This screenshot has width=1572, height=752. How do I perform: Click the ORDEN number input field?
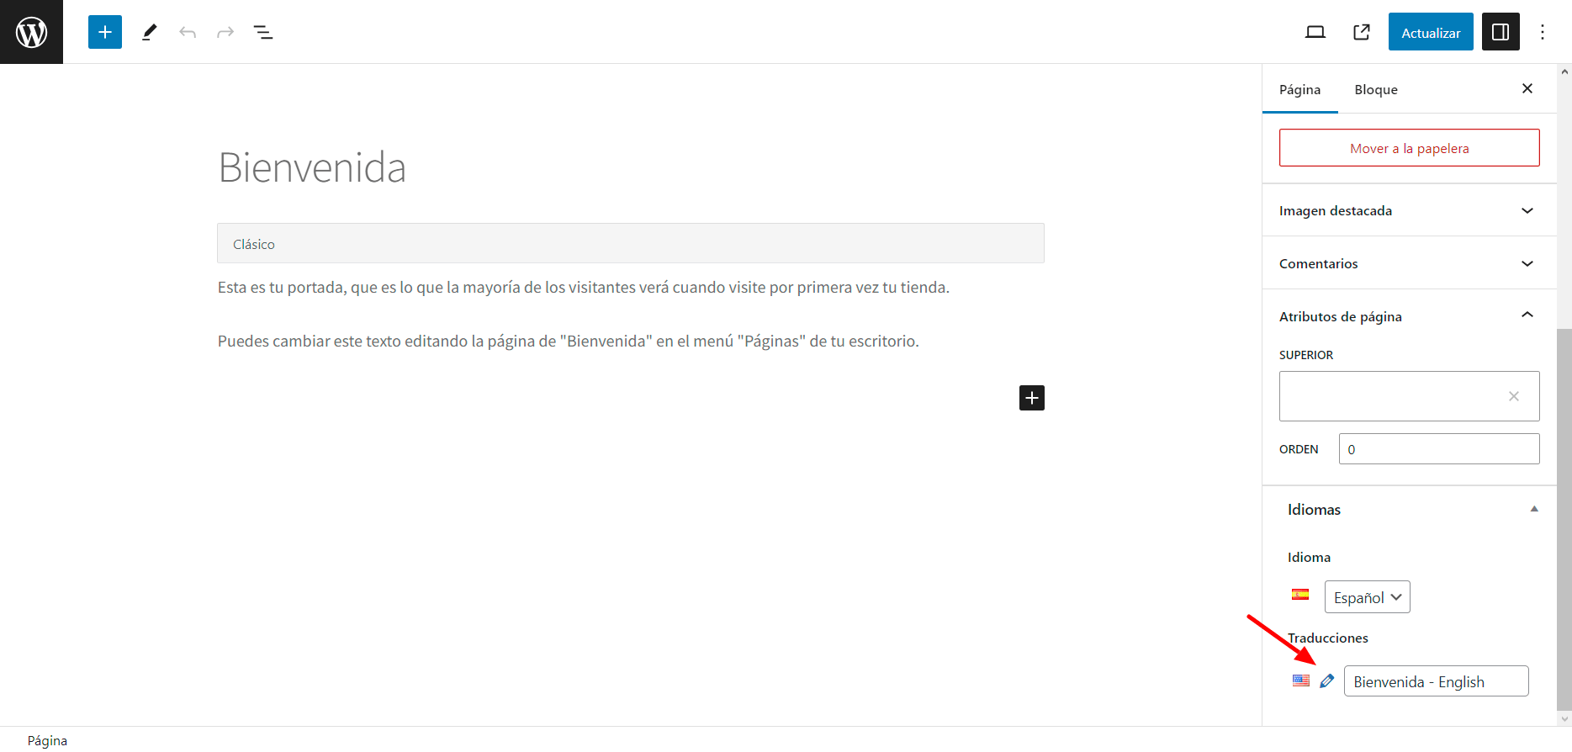(x=1439, y=449)
